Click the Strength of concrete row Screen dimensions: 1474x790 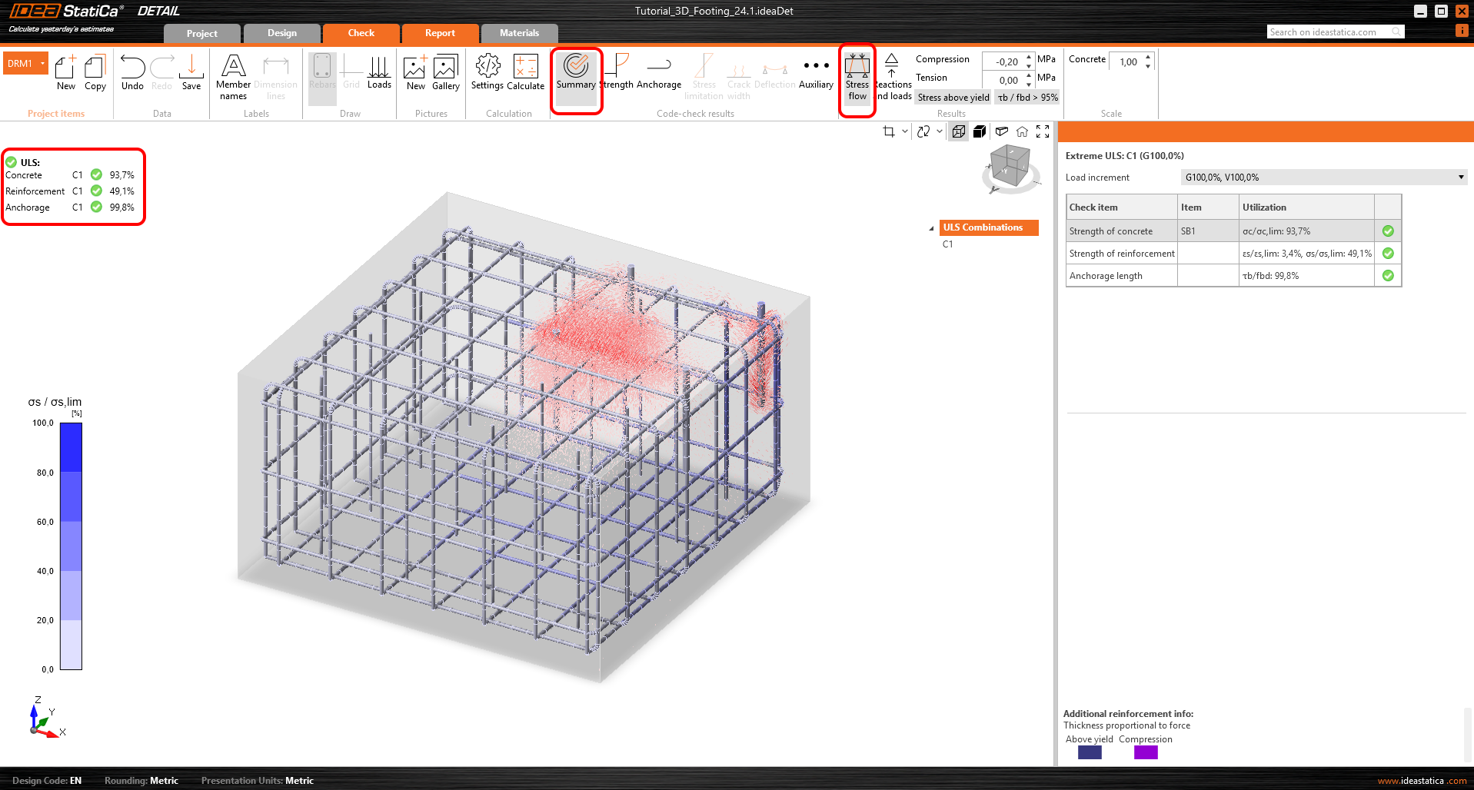point(1121,231)
